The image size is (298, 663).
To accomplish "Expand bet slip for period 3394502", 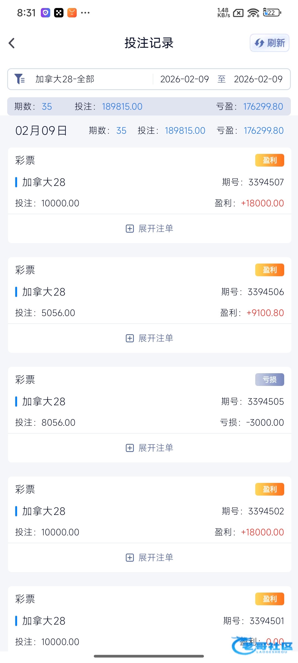I will point(150,557).
